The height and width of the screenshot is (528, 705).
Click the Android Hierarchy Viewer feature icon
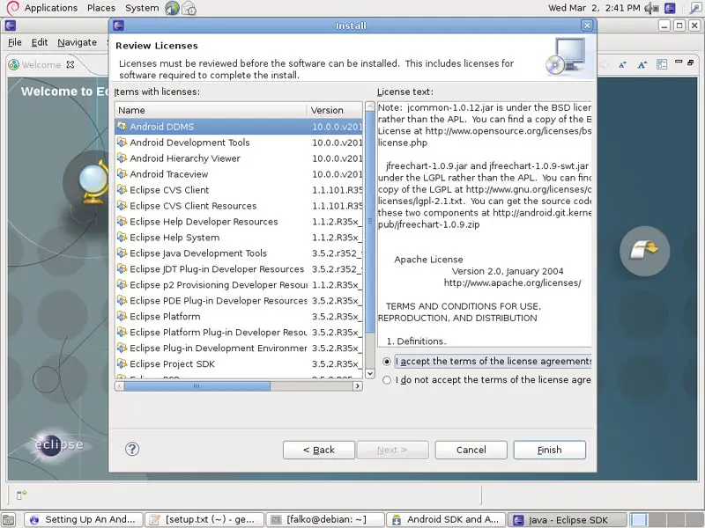[x=122, y=158]
